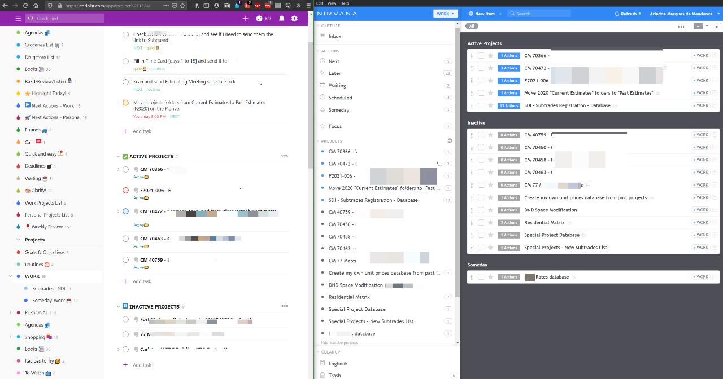The height and width of the screenshot is (379, 723).
Task: Open the View menu in Nirvana window
Action: [x=331, y=3]
